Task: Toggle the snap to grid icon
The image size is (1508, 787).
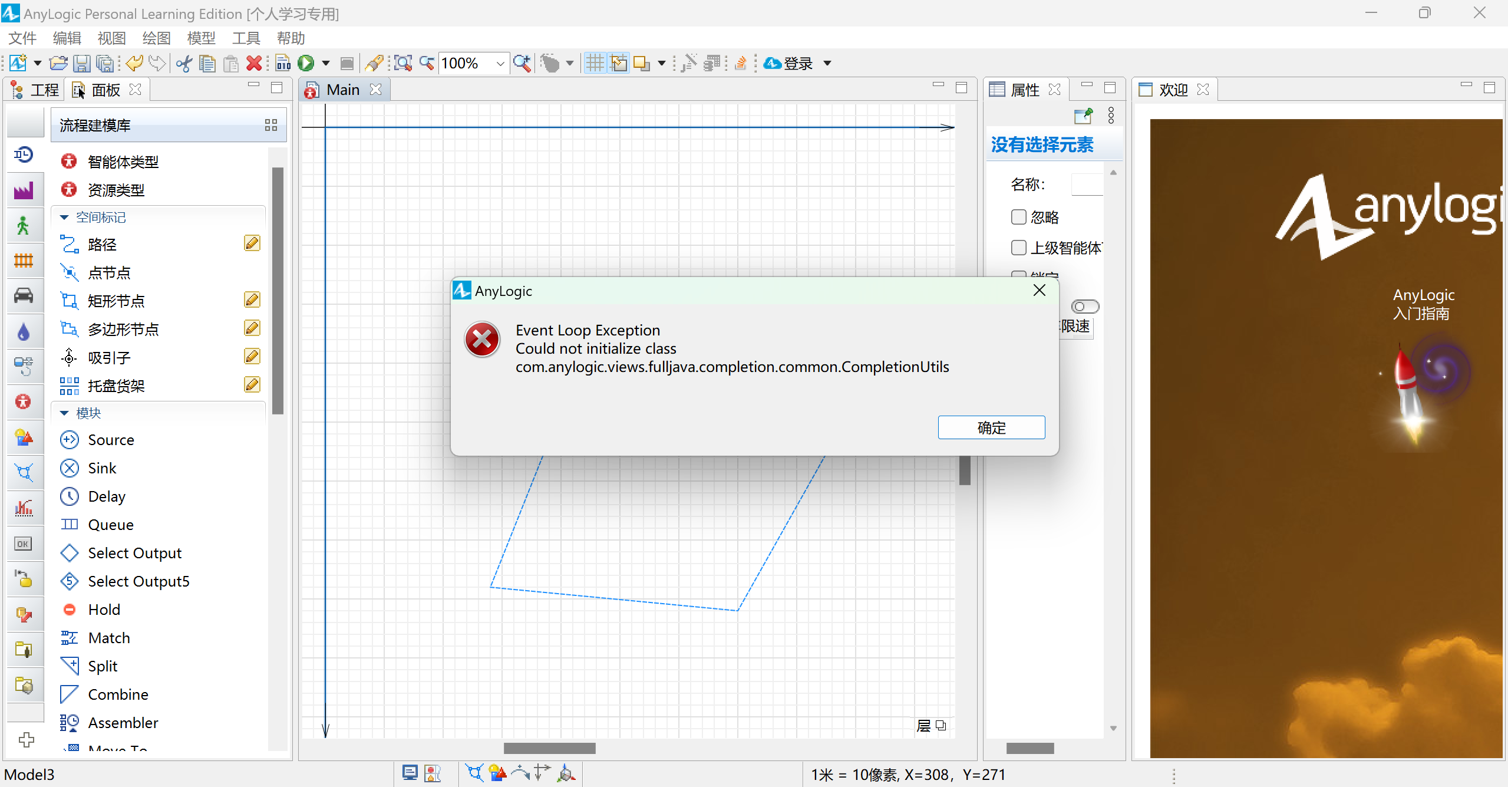Action: (x=619, y=63)
